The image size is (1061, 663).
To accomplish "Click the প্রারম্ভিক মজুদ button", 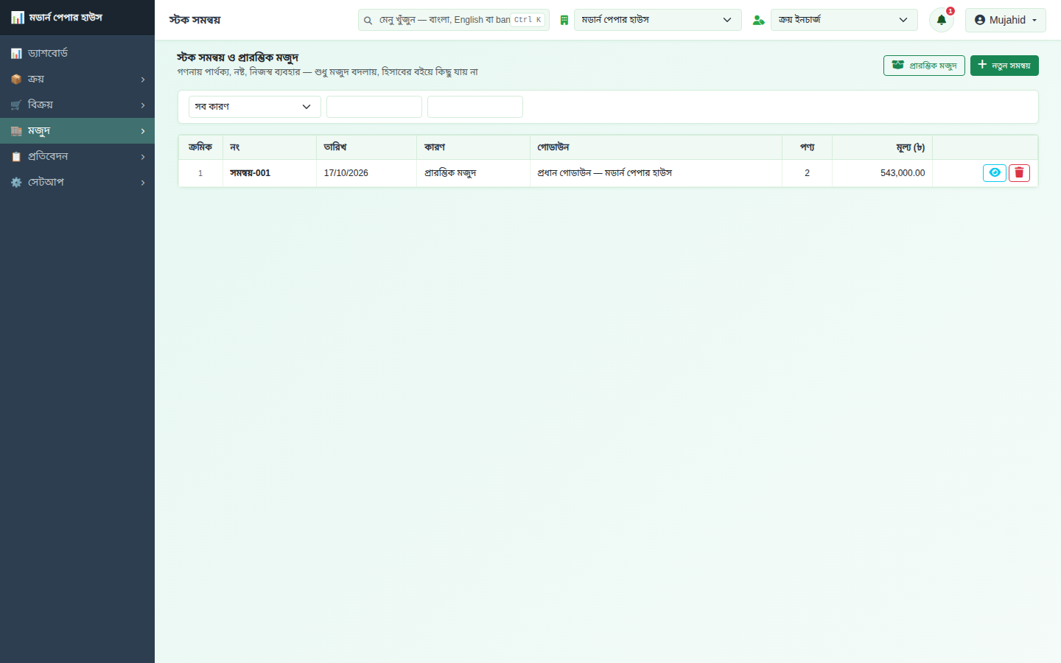I will click(924, 66).
